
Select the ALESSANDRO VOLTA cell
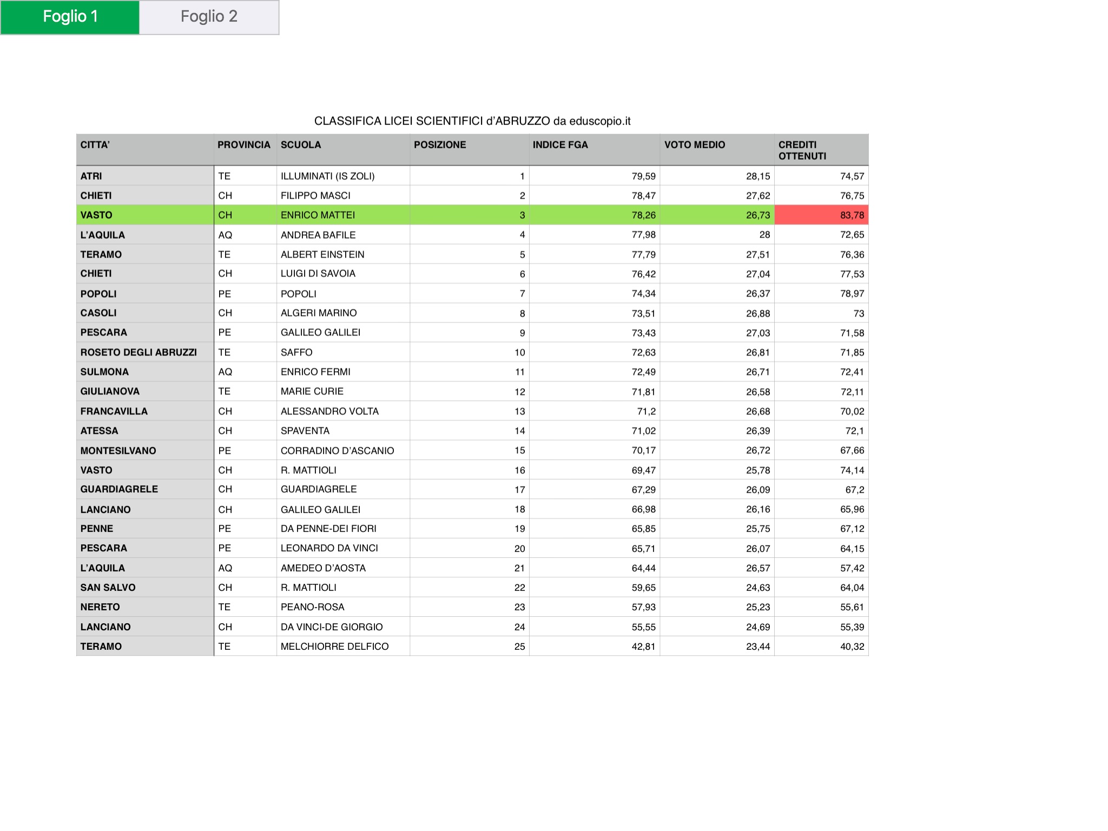click(343, 411)
